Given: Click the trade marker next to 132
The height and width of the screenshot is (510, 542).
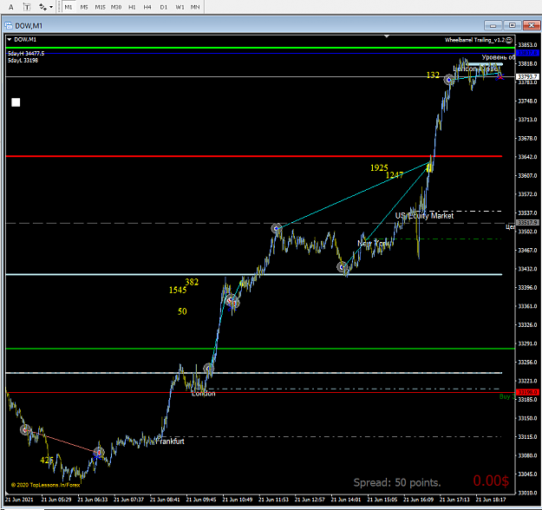Looking at the screenshot, I should pyautogui.click(x=448, y=80).
